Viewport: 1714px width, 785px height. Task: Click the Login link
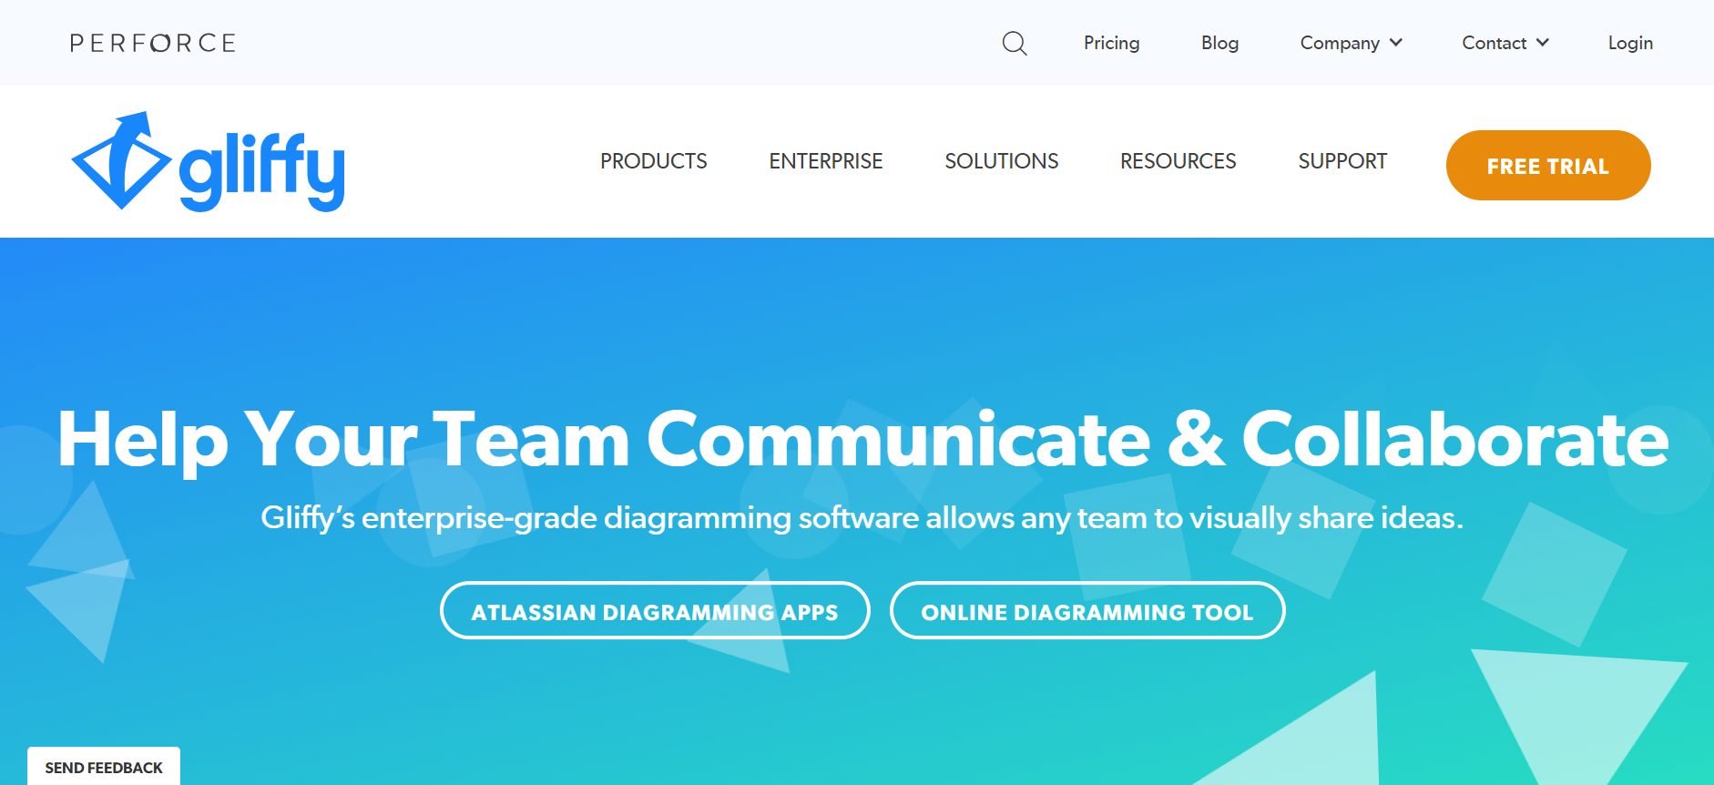click(x=1629, y=43)
